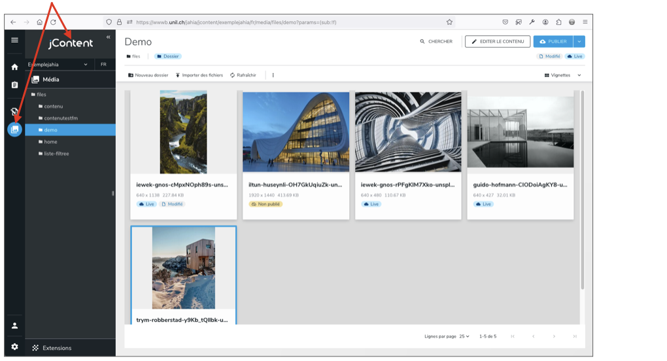This screenshot has width=667, height=361.
Task: Open the user profile icon
Action: (x=14, y=326)
